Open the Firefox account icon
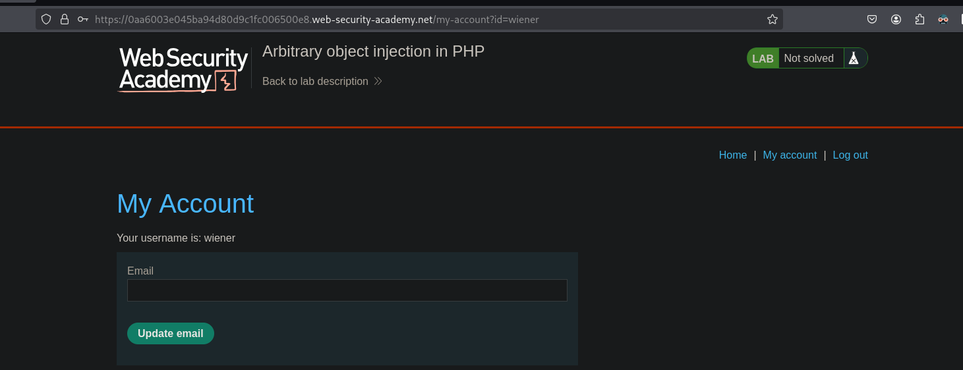 (896, 20)
